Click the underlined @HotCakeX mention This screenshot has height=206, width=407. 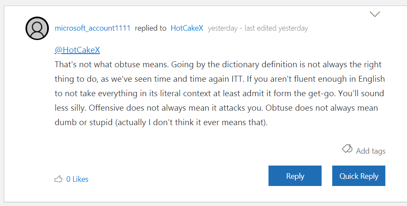point(77,50)
